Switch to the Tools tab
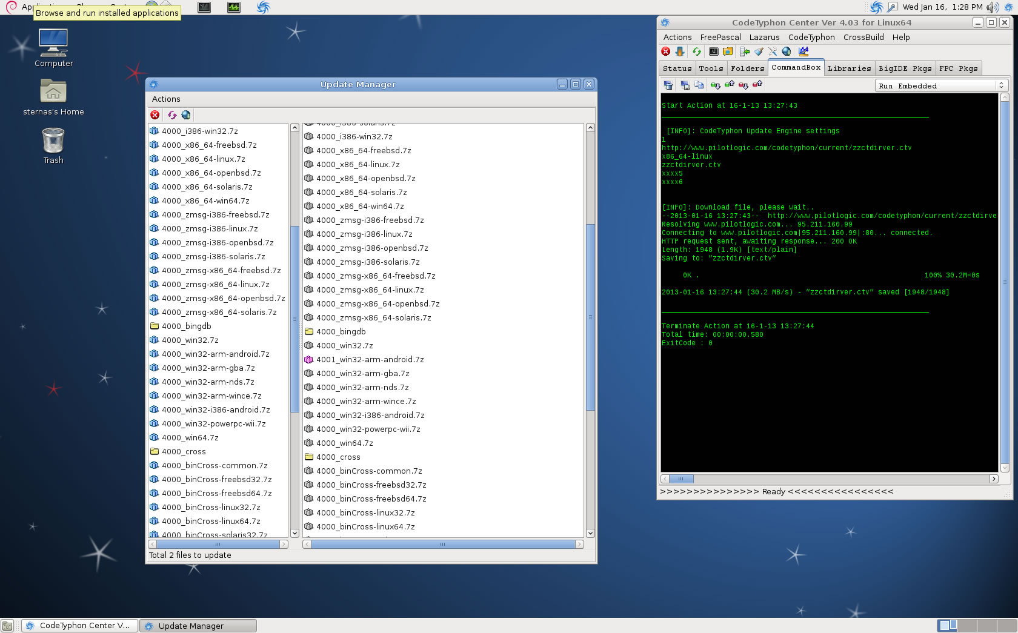This screenshot has height=633, width=1018. coord(711,68)
